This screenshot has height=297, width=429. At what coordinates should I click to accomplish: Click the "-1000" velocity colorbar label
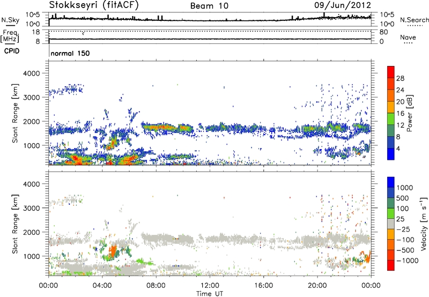[x=407, y=261]
